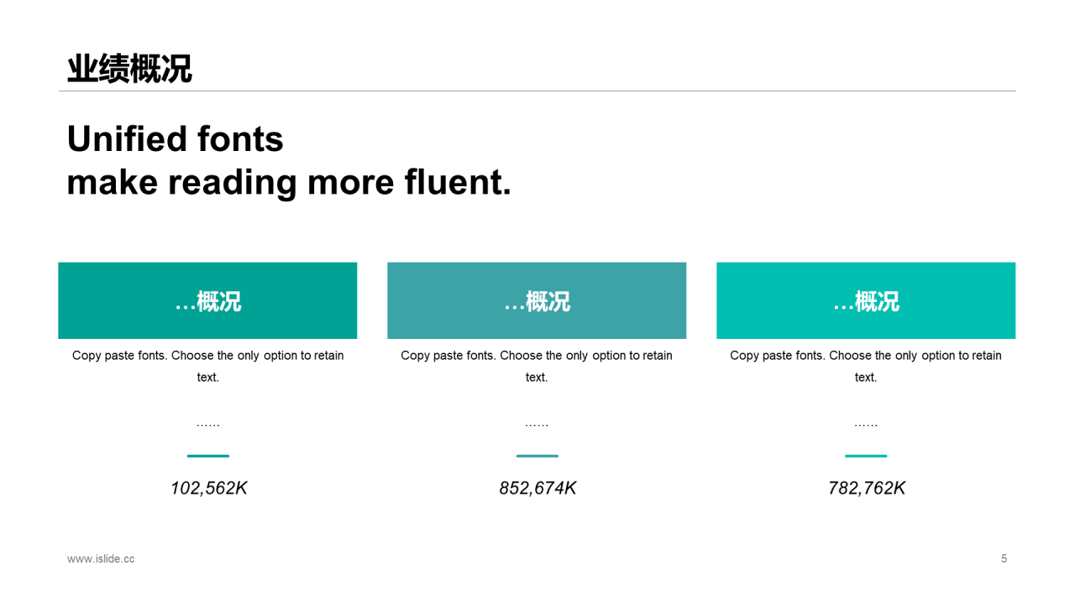
Task: Select the dark green 概况 banner
Action: click(207, 300)
